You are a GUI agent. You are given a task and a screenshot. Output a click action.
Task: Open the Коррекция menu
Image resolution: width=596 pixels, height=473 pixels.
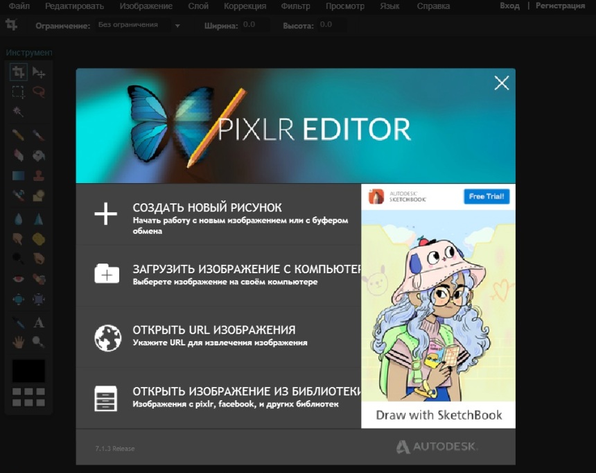[x=245, y=6]
